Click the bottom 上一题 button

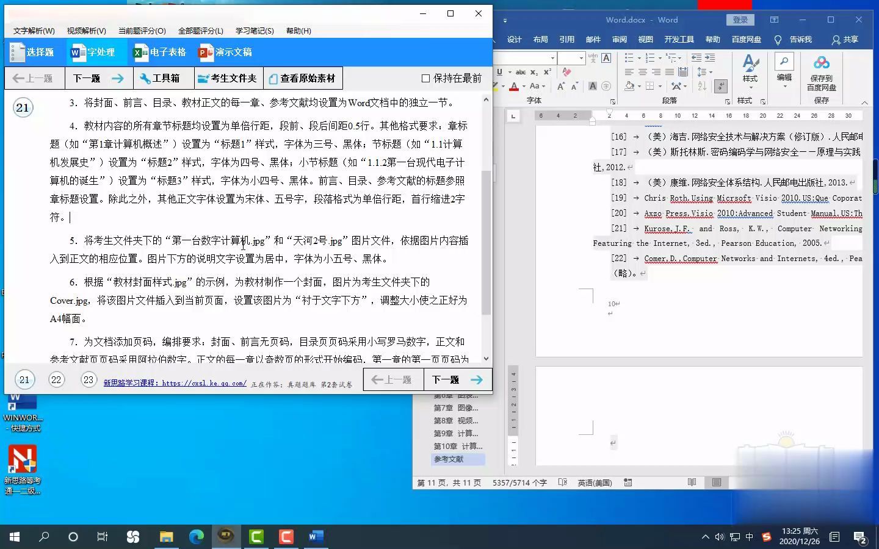394,379
